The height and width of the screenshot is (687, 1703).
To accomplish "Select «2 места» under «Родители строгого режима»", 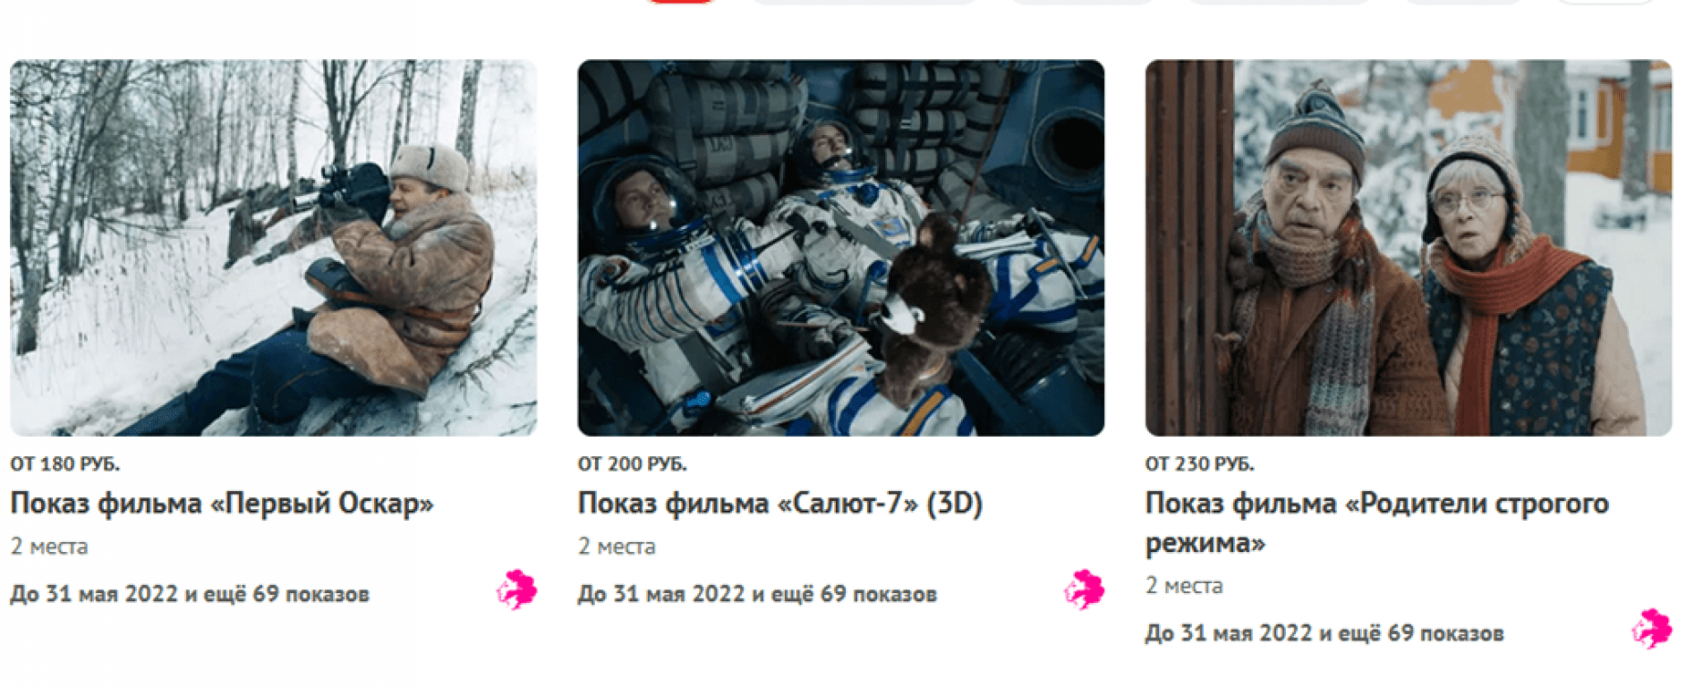I will coord(1184,586).
